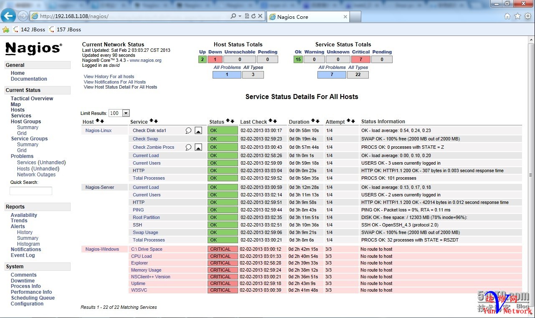Switch to the Nagios Core tab
The width and height of the screenshot is (535, 318).
coord(308,17)
